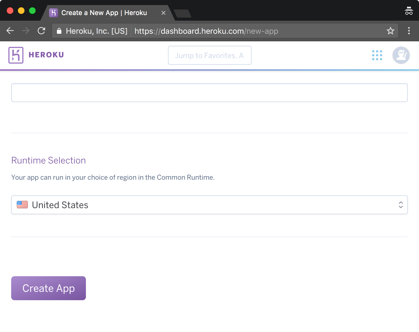
Task: Expand the United States region chevron
Action: [x=401, y=205]
